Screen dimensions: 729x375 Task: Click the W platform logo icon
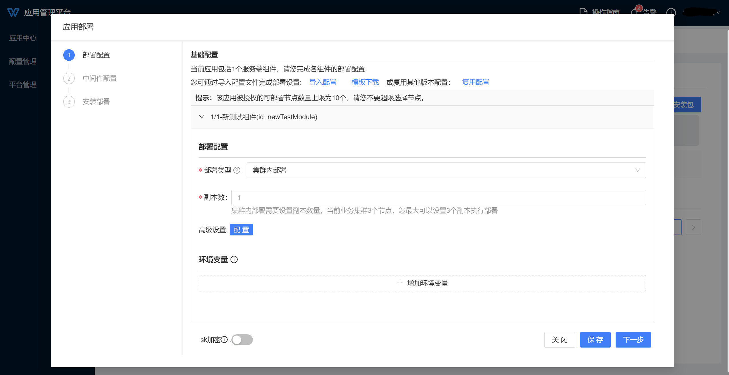click(13, 12)
